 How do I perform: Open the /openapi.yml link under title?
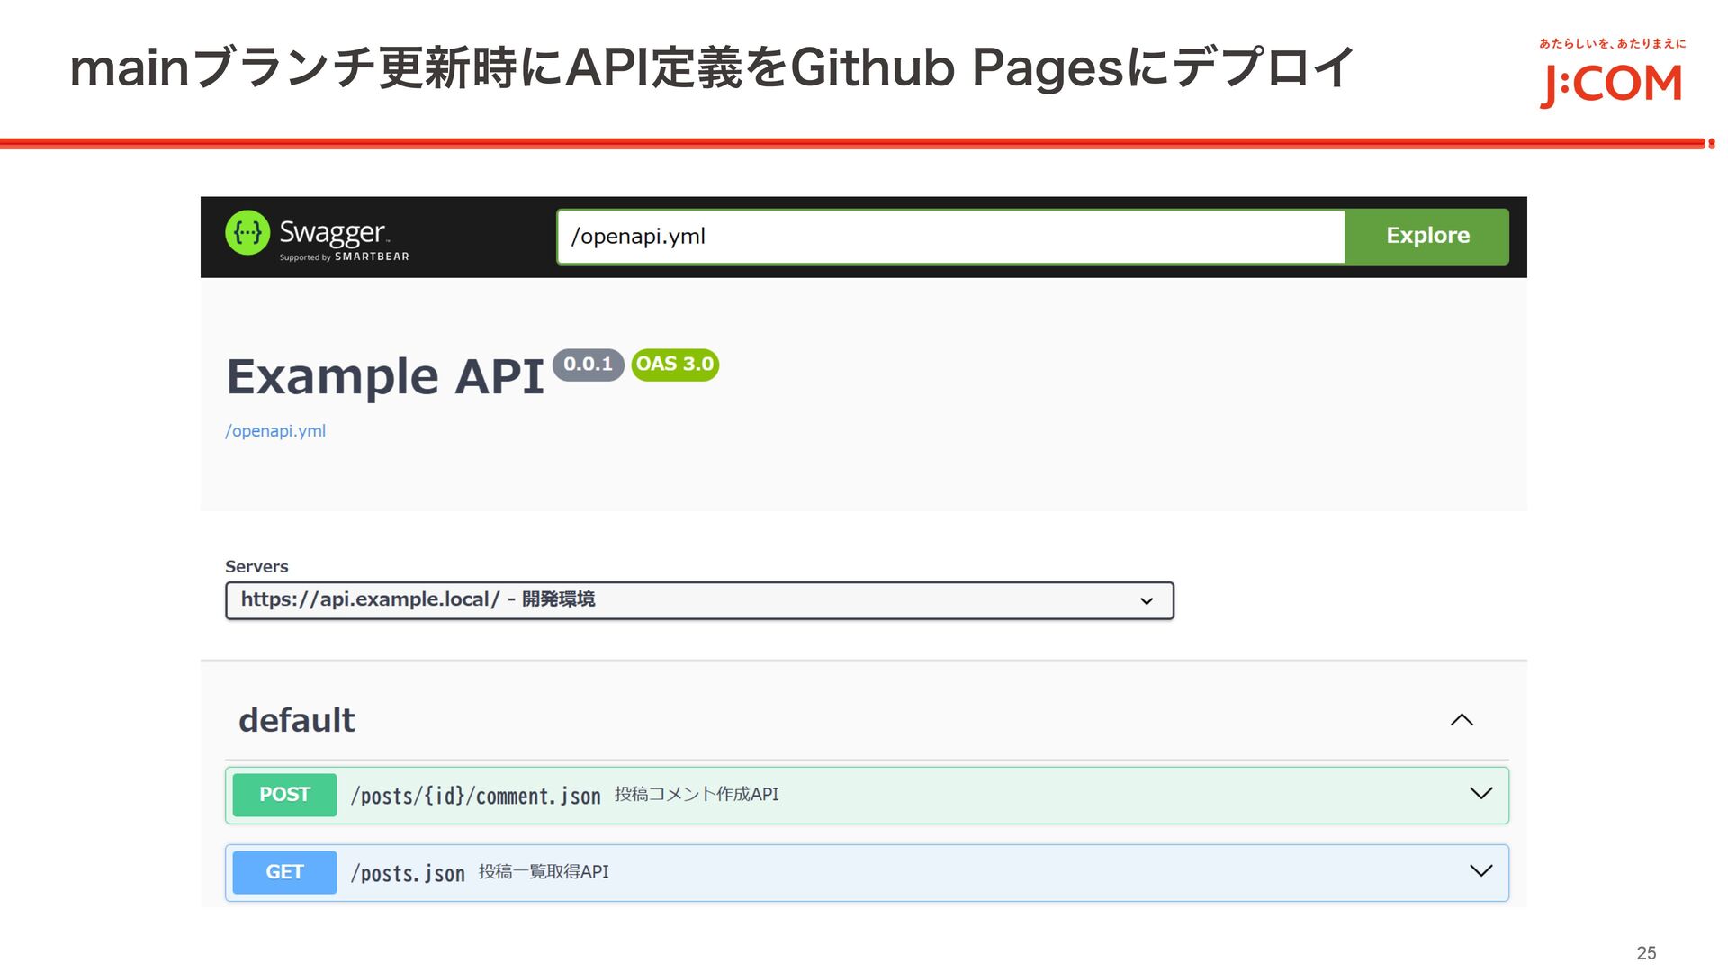click(x=275, y=431)
